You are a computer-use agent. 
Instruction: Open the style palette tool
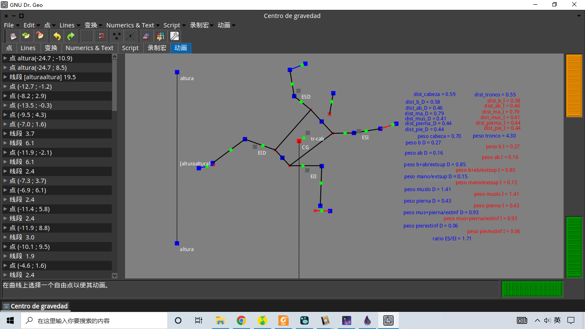point(160,36)
